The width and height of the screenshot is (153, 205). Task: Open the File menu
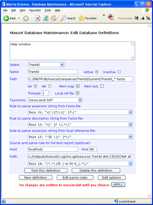[5, 10]
